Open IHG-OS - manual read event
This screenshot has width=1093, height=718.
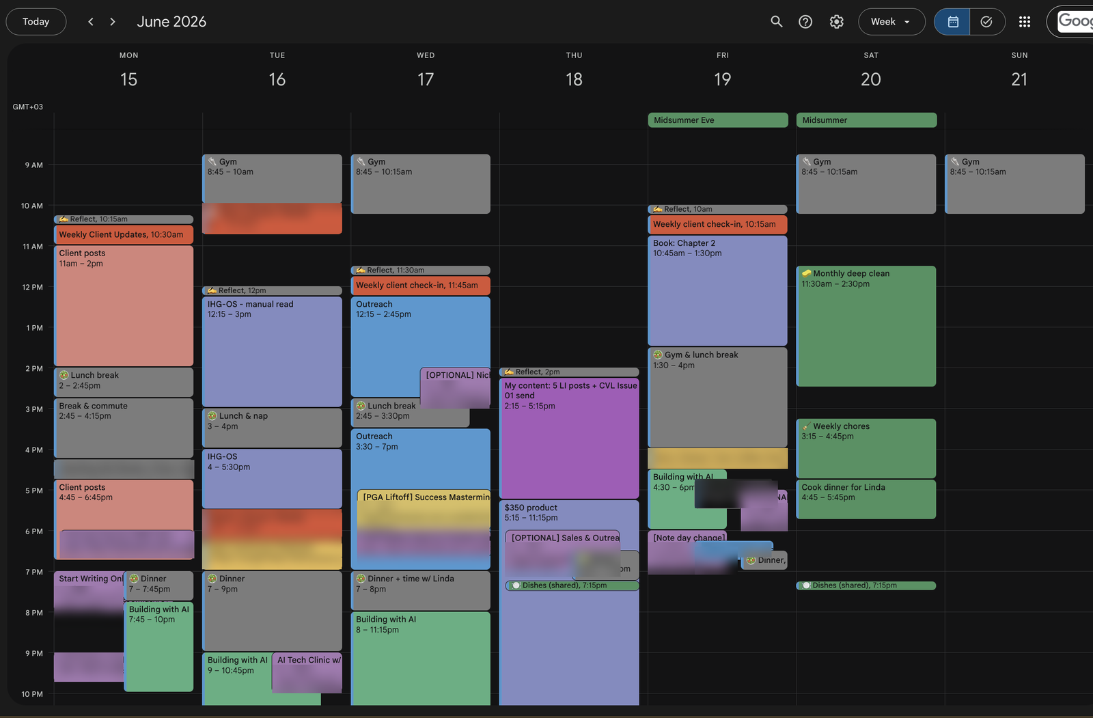tap(272, 351)
